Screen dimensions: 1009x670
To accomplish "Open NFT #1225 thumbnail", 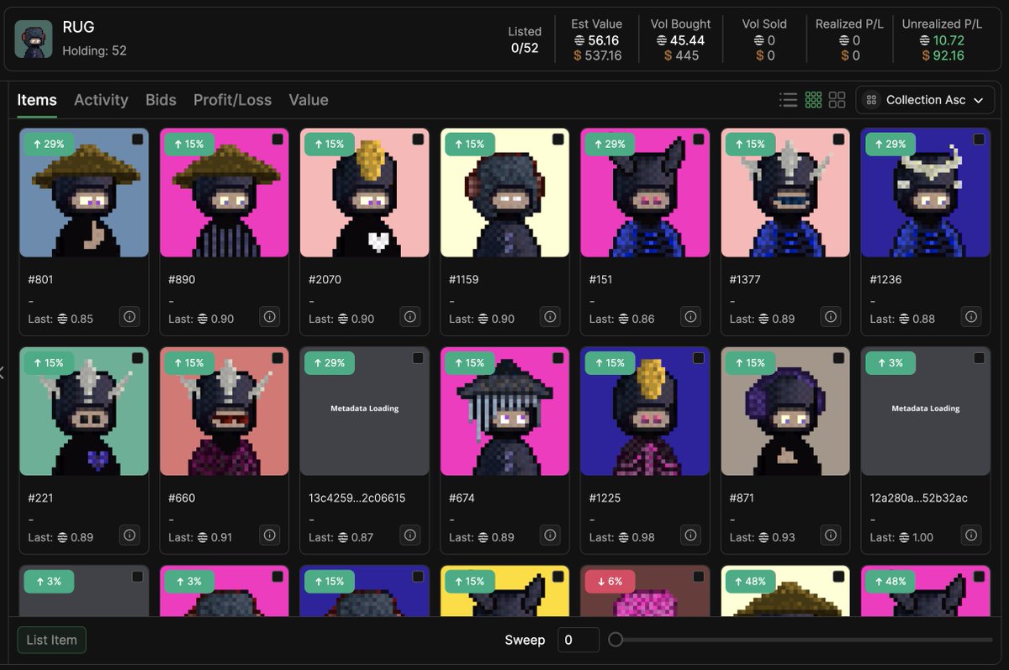I will (x=646, y=411).
